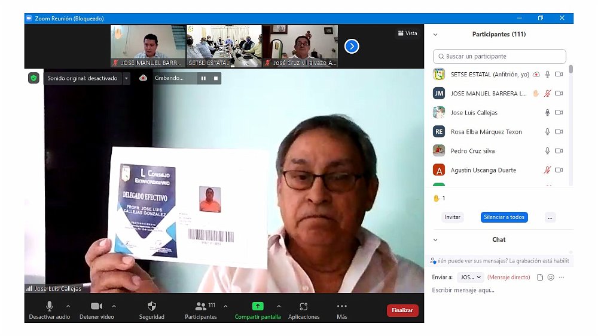Select the SETSE ESTATAL video thumbnail

click(x=224, y=46)
